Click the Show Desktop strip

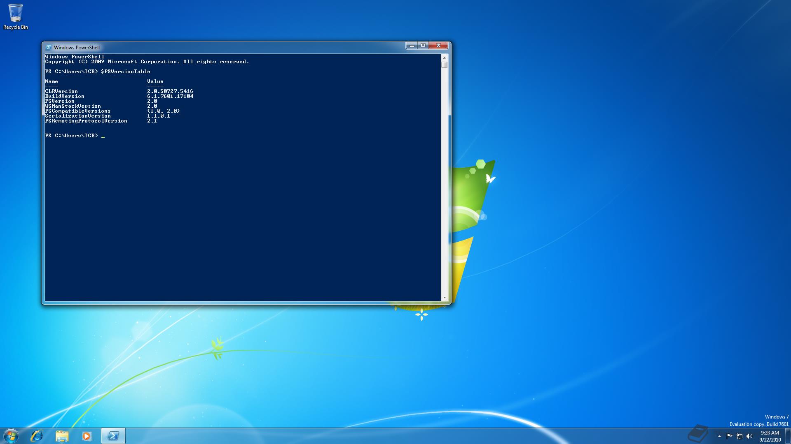(788, 436)
